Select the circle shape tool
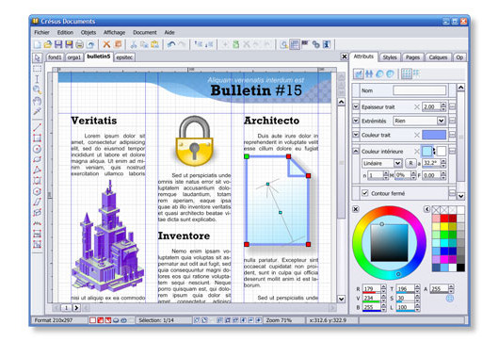Viewport: 499px width, 341px height. point(38,149)
